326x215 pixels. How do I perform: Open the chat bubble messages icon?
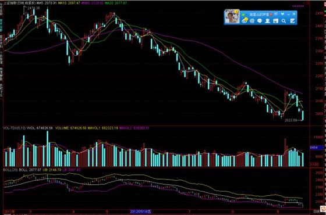[260, 21]
